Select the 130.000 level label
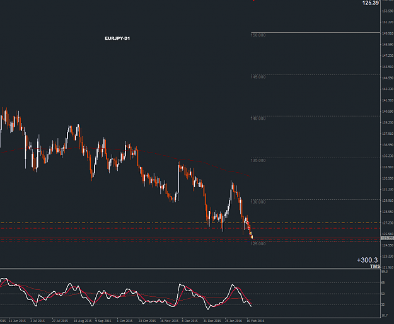 pyautogui.click(x=258, y=202)
